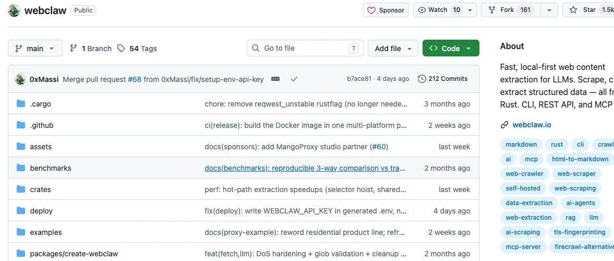This screenshot has height=261, width=614.
Task: Open the webclaw.io website link
Action: [x=532, y=125]
